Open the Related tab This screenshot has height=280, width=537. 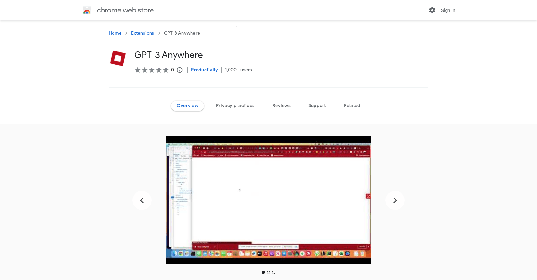tap(352, 106)
